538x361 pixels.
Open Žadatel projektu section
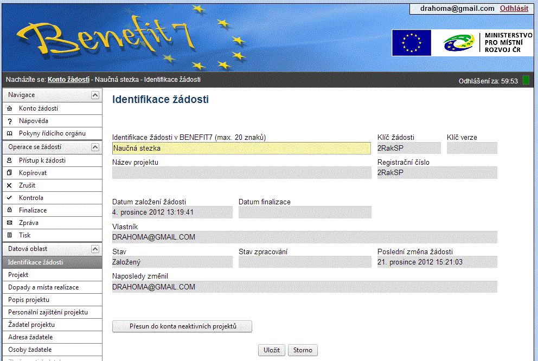pos(52,325)
